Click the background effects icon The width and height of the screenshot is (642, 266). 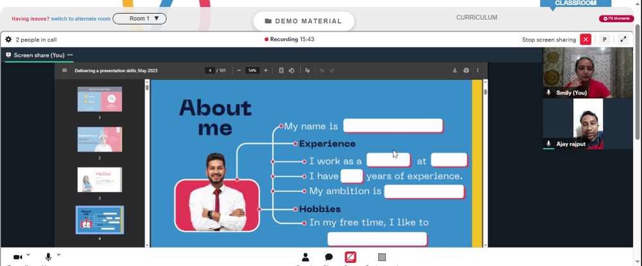382,257
